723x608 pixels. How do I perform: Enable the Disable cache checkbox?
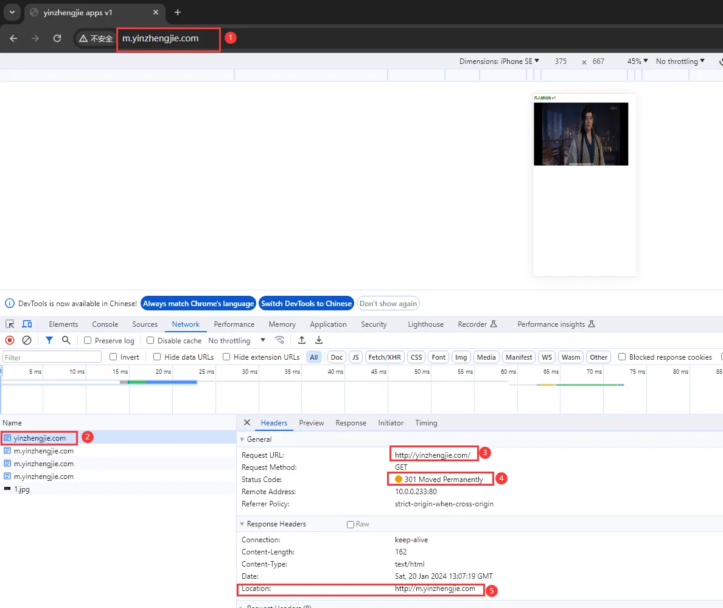(150, 340)
